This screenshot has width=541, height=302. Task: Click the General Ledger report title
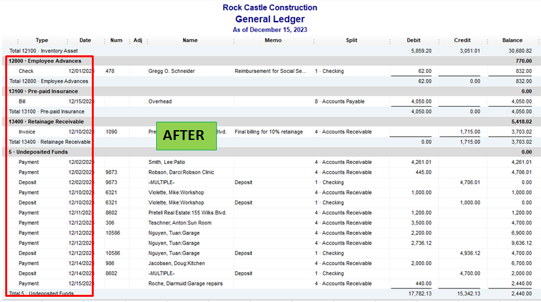point(270,19)
